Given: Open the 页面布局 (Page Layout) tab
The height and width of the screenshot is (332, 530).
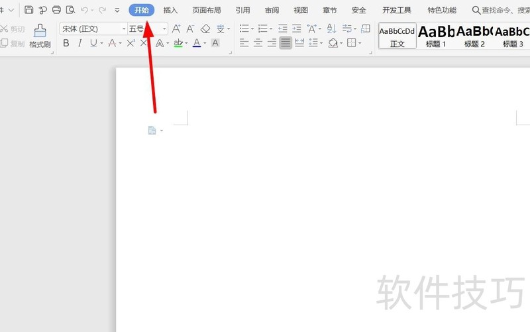Looking at the screenshot, I should point(207,11).
